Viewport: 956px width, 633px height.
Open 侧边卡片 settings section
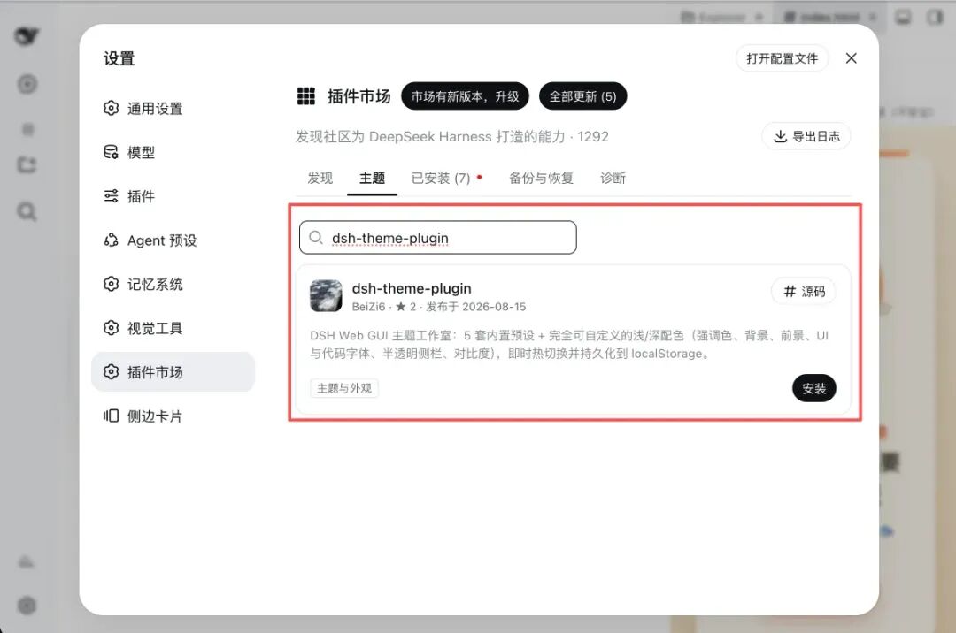[x=173, y=416]
